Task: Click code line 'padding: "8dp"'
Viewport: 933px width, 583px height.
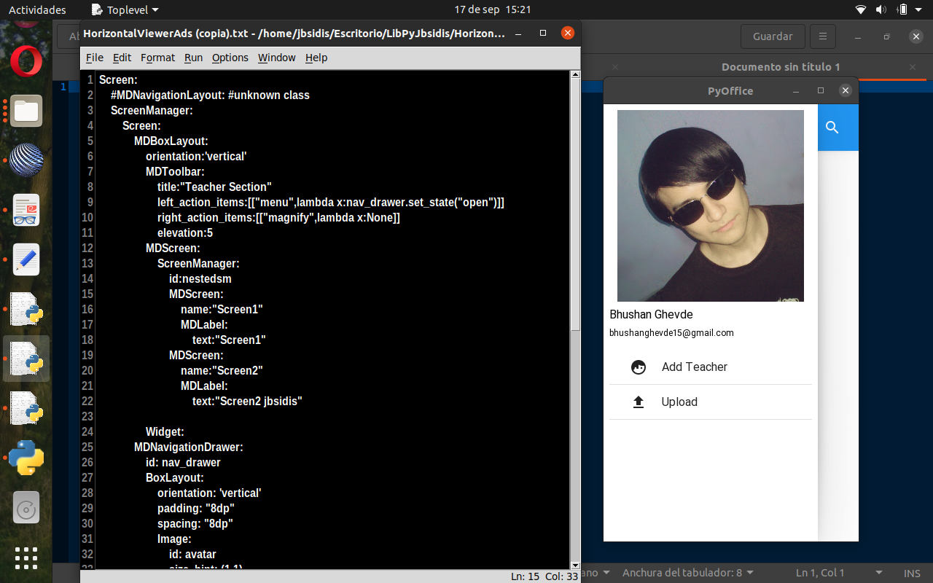Action: pyautogui.click(x=196, y=509)
